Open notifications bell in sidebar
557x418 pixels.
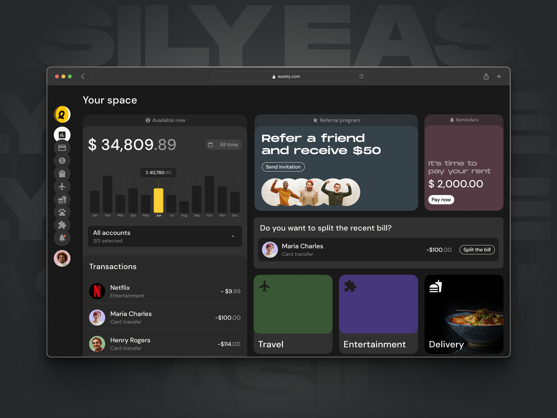click(62, 238)
